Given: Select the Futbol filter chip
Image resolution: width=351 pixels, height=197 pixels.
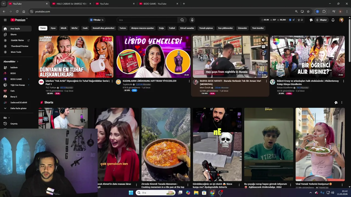Looking at the screenshot, I should tap(172, 28).
